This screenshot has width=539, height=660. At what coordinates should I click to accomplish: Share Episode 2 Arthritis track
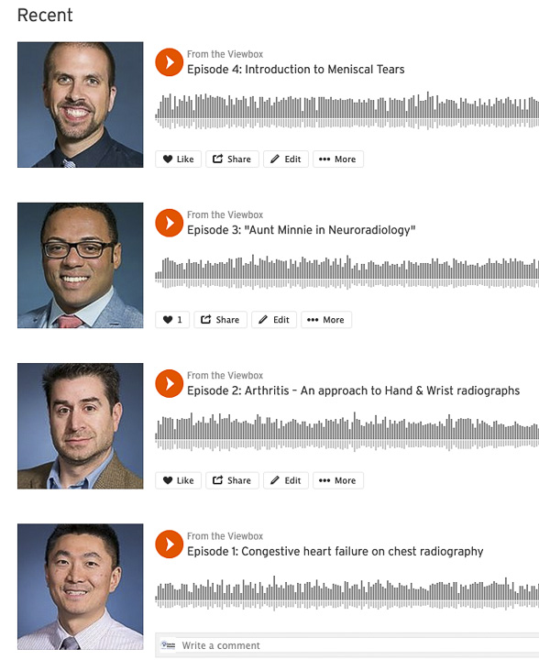click(x=232, y=480)
